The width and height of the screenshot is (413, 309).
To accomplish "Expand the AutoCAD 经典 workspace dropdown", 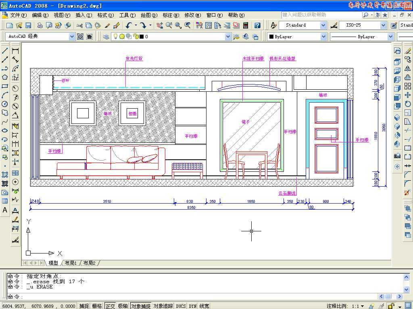I will click(72, 37).
